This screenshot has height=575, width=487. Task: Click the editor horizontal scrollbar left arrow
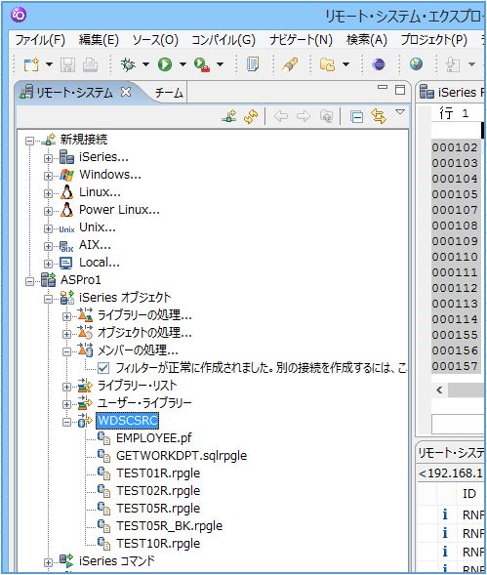(439, 390)
